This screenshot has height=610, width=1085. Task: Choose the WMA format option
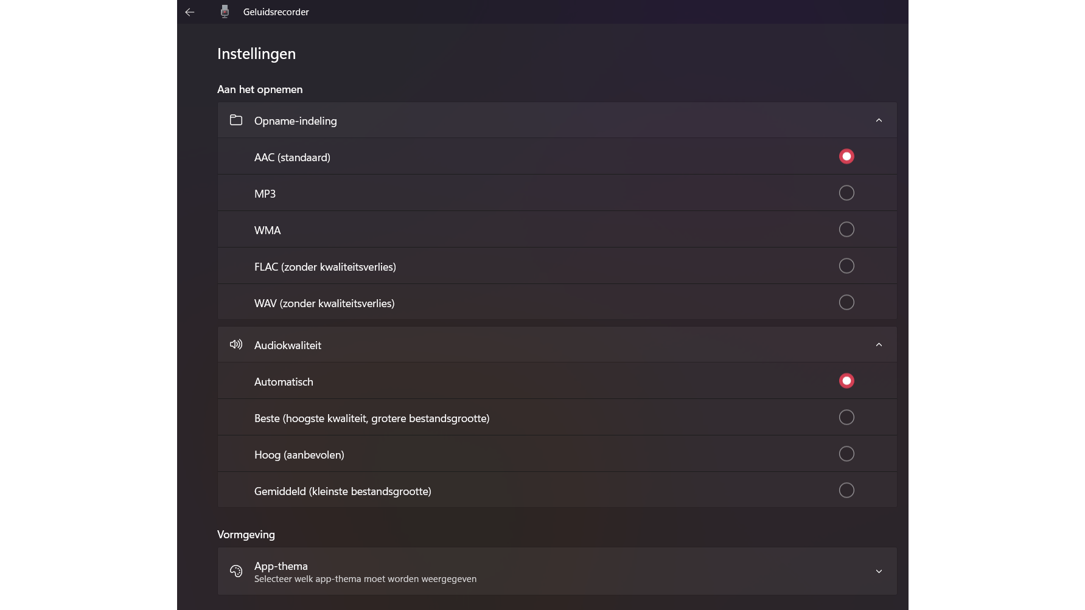(846, 230)
